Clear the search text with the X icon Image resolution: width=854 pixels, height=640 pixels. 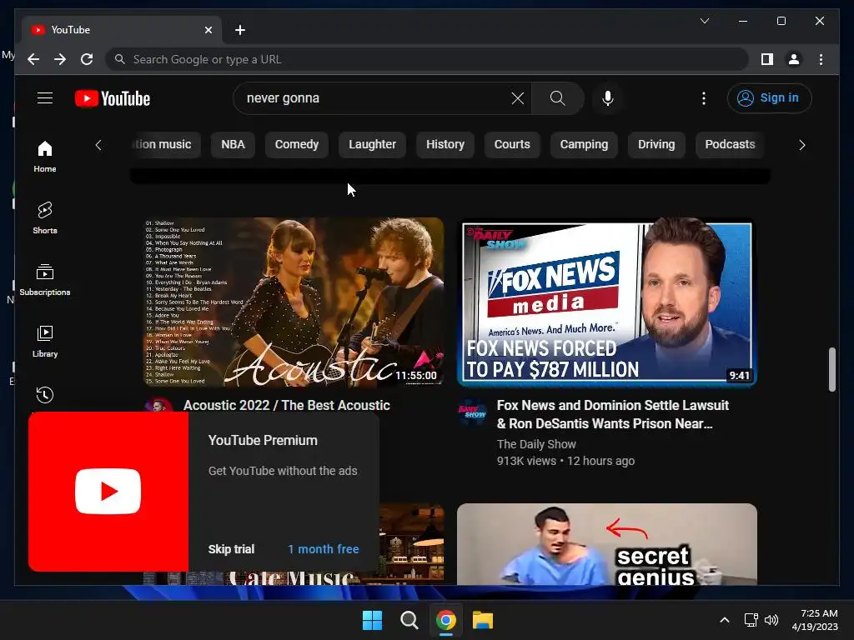click(517, 98)
